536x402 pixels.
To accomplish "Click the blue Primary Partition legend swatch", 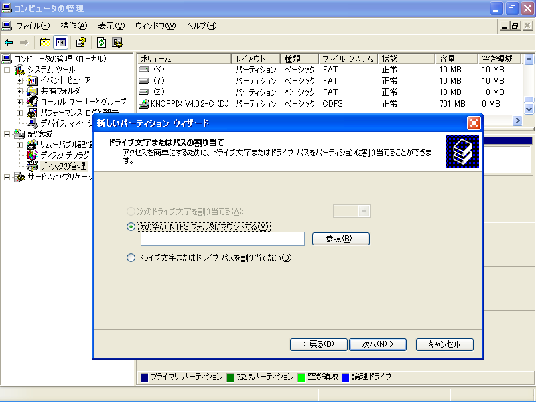I will (145, 377).
